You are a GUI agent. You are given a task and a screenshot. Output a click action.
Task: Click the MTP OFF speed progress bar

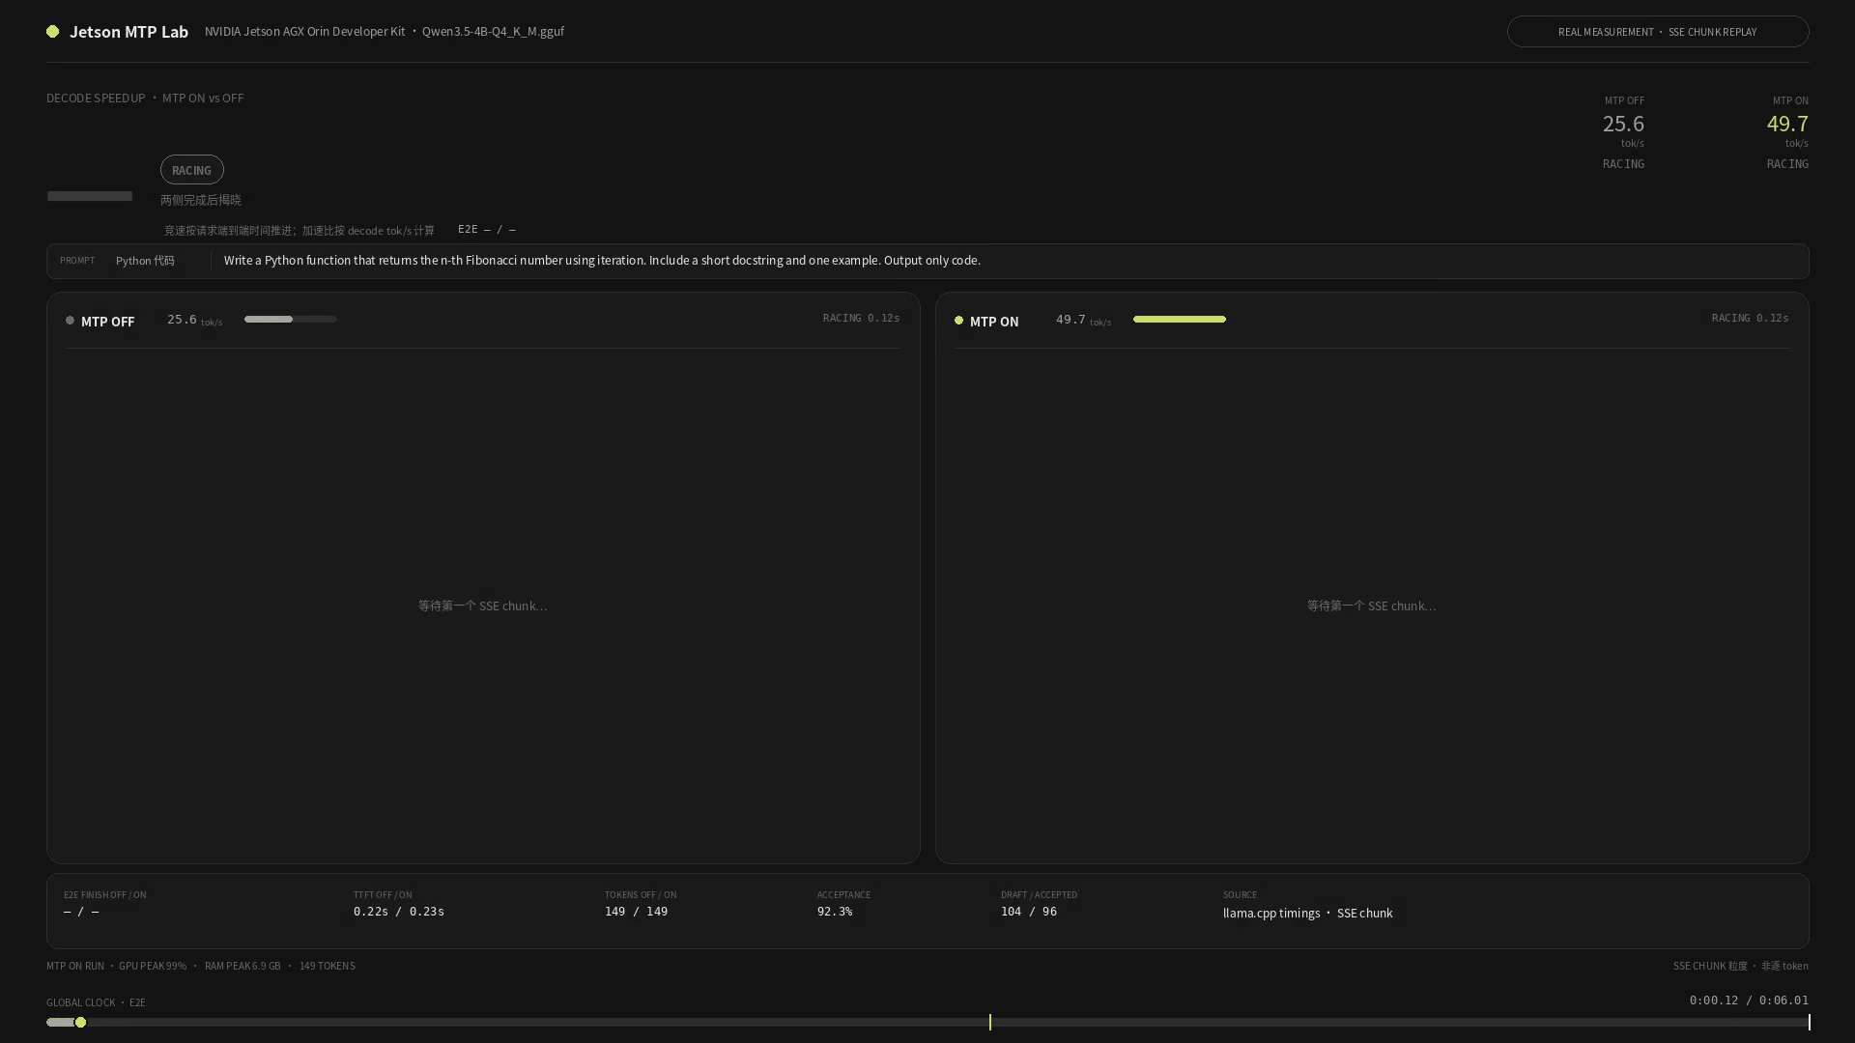[291, 319]
